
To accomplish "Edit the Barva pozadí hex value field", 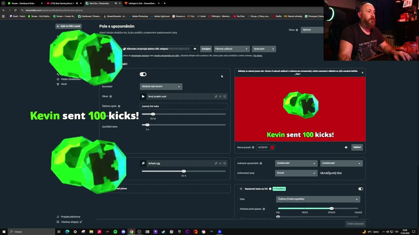I will [266, 148].
